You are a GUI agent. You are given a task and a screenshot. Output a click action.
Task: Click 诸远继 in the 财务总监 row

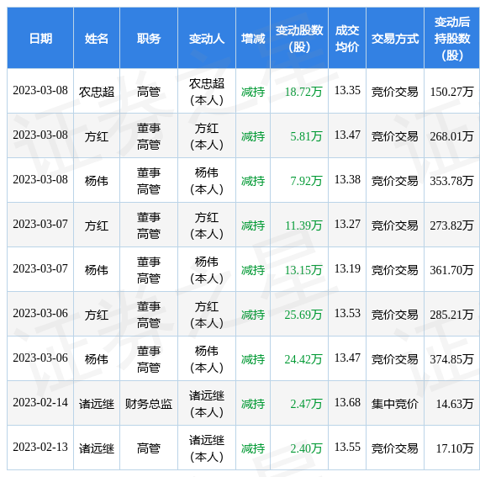coord(97,404)
